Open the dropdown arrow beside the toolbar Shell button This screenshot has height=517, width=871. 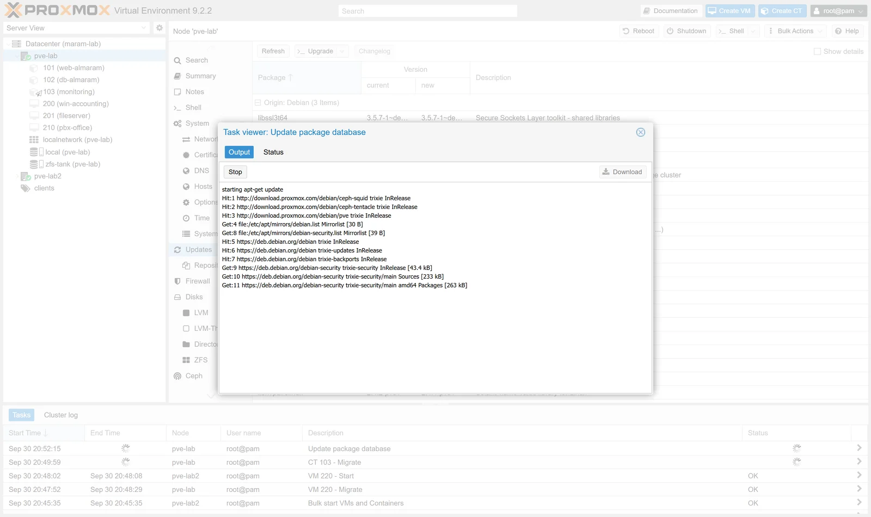pos(753,31)
